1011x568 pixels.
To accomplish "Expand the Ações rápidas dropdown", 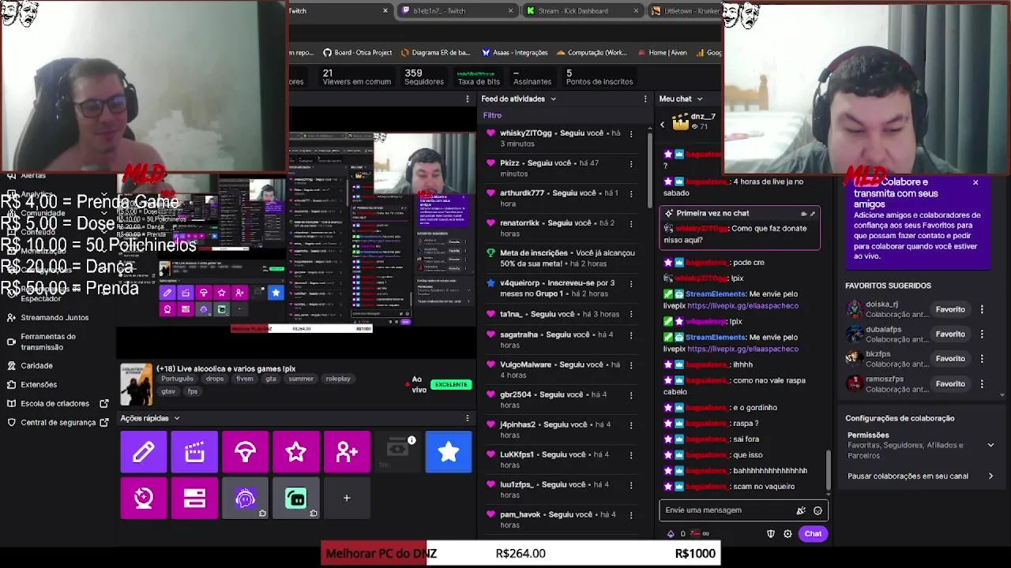I will (x=150, y=418).
